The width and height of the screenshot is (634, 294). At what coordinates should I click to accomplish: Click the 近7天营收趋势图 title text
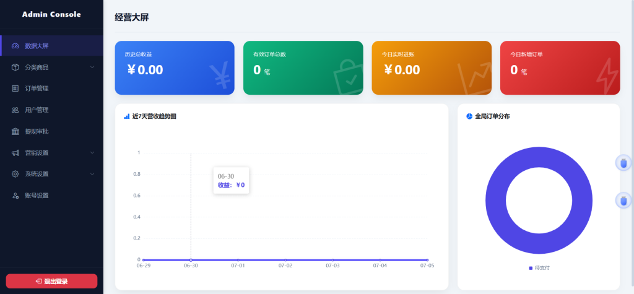[x=154, y=116]
